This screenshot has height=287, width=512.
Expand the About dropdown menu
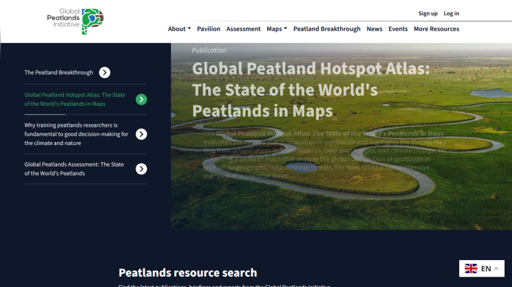click(179, 29)
